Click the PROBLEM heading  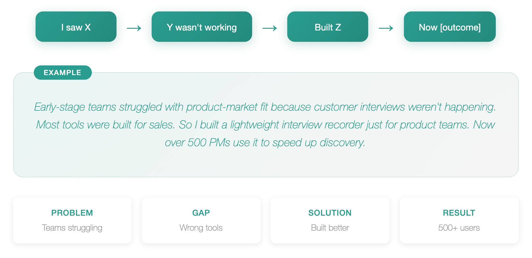(72, 213)
